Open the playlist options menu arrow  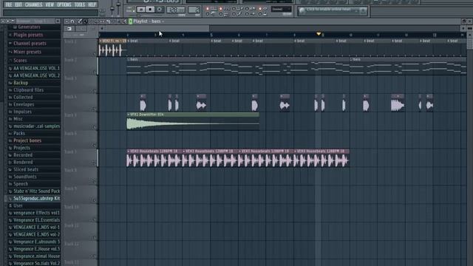point(67,21)
